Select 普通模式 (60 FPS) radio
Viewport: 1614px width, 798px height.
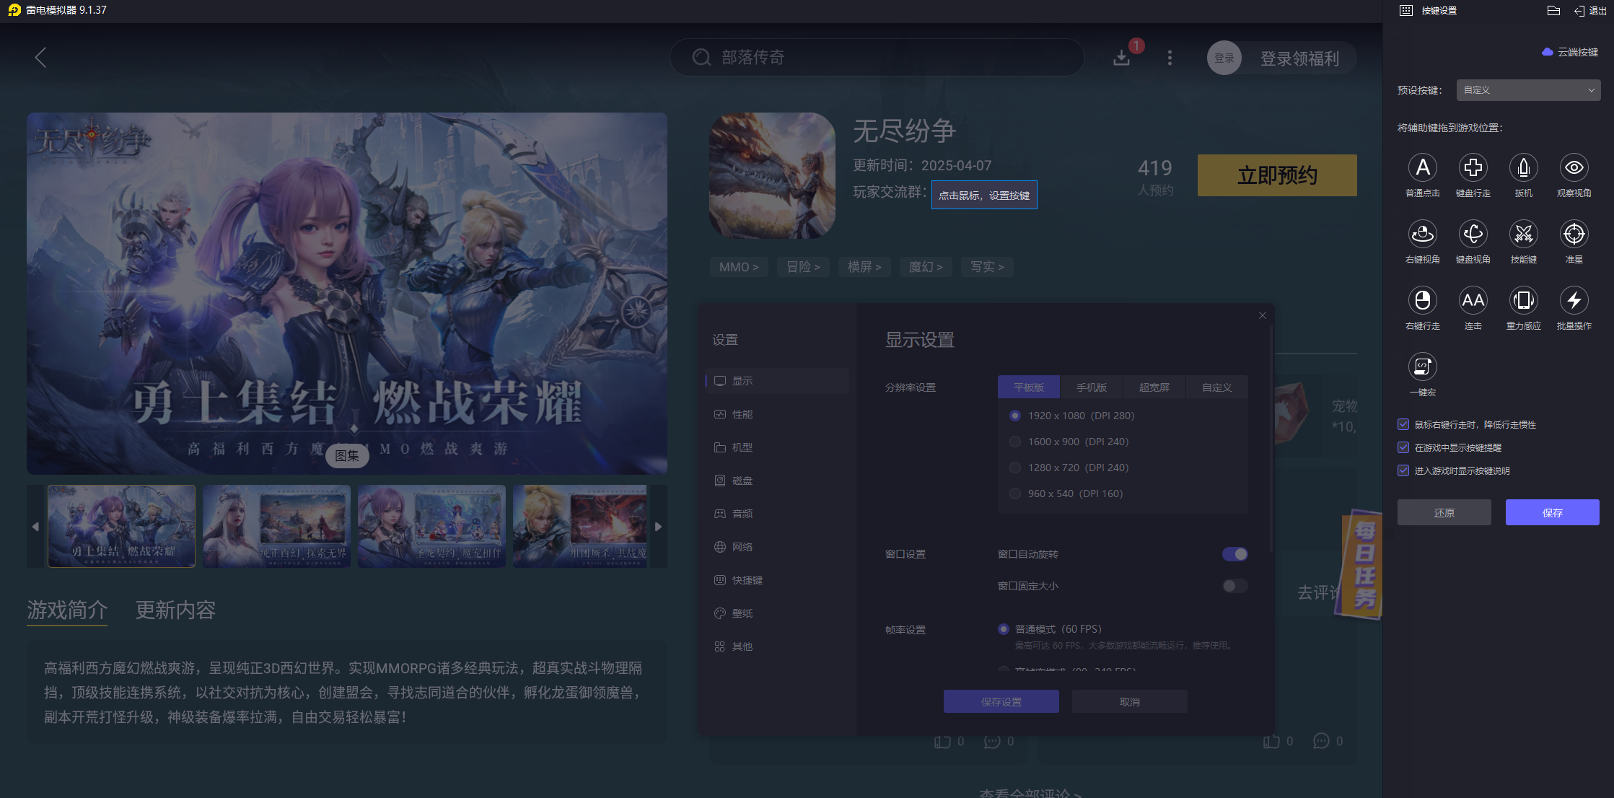click(x=1003, y=629)
